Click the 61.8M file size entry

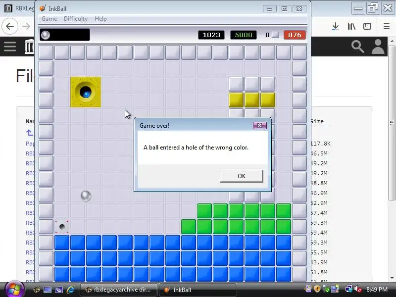click(319, 272)
